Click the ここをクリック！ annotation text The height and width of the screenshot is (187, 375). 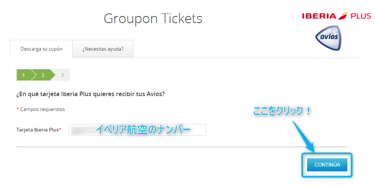pyautogui.click(x=282, y=111)
